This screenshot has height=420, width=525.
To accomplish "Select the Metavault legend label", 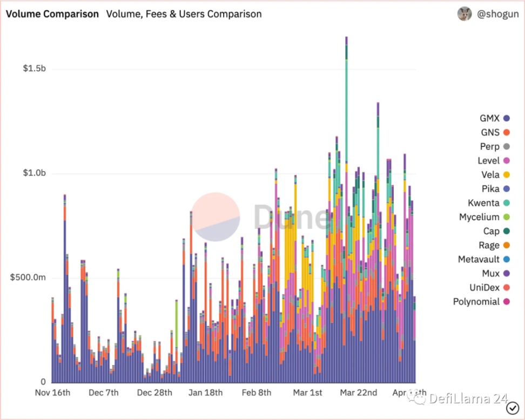I will 478,259.
